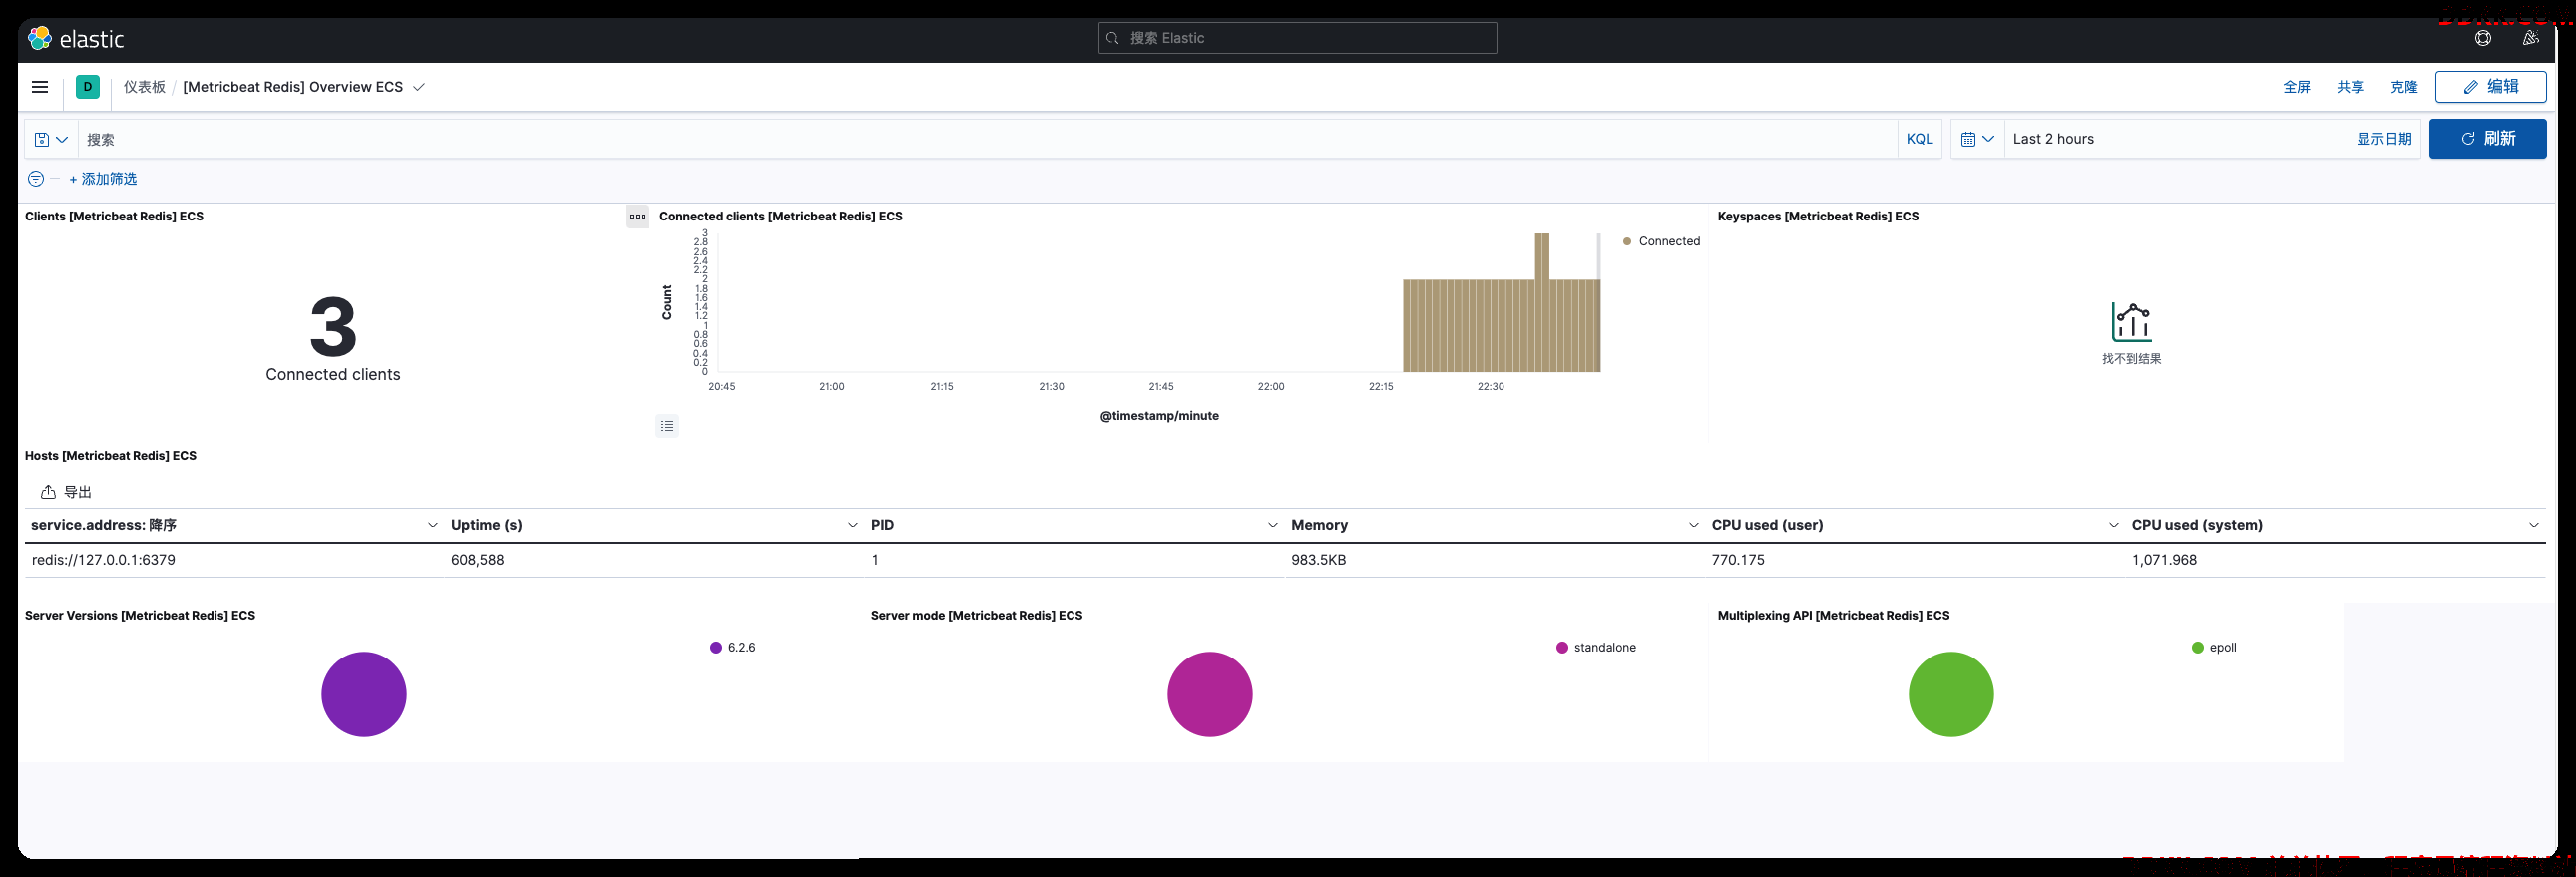Click the Edit dashboard button

click(x=2490, y=87)
